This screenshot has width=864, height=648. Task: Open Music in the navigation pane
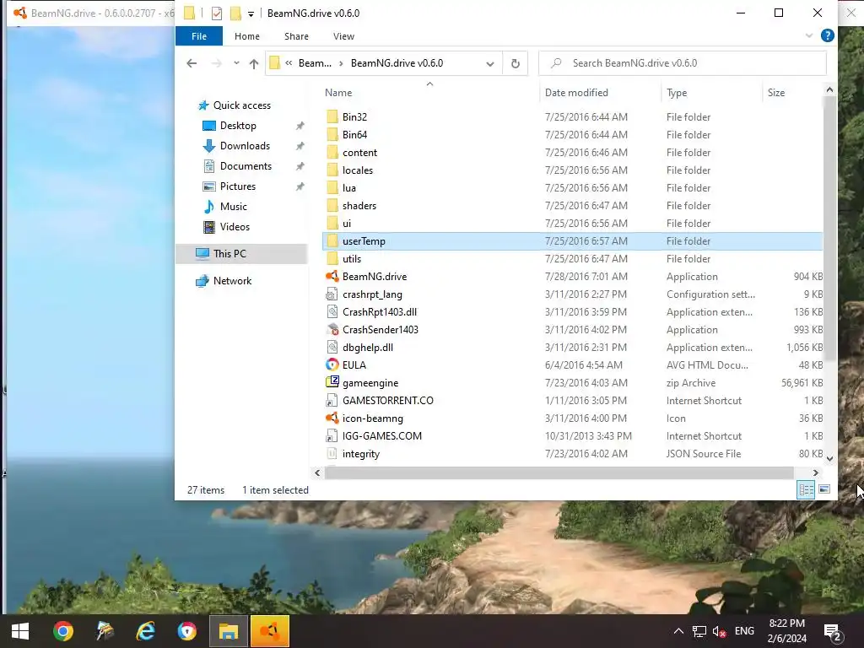point(233,207)
